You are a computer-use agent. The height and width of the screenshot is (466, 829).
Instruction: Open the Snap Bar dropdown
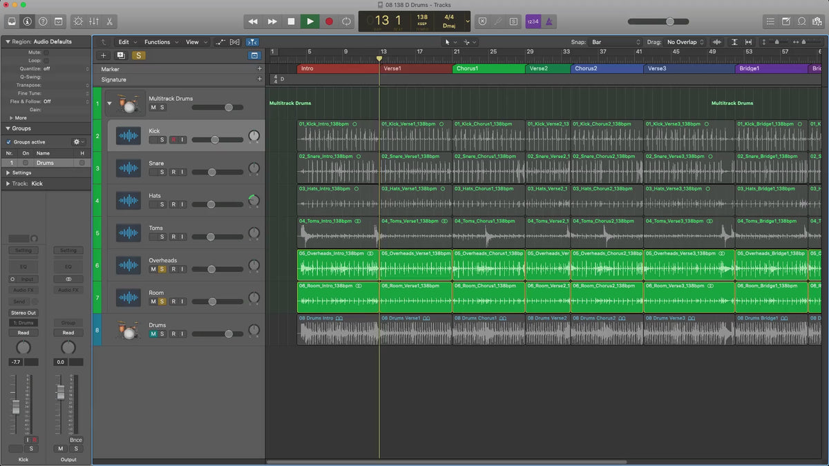(x=616, y=42)
